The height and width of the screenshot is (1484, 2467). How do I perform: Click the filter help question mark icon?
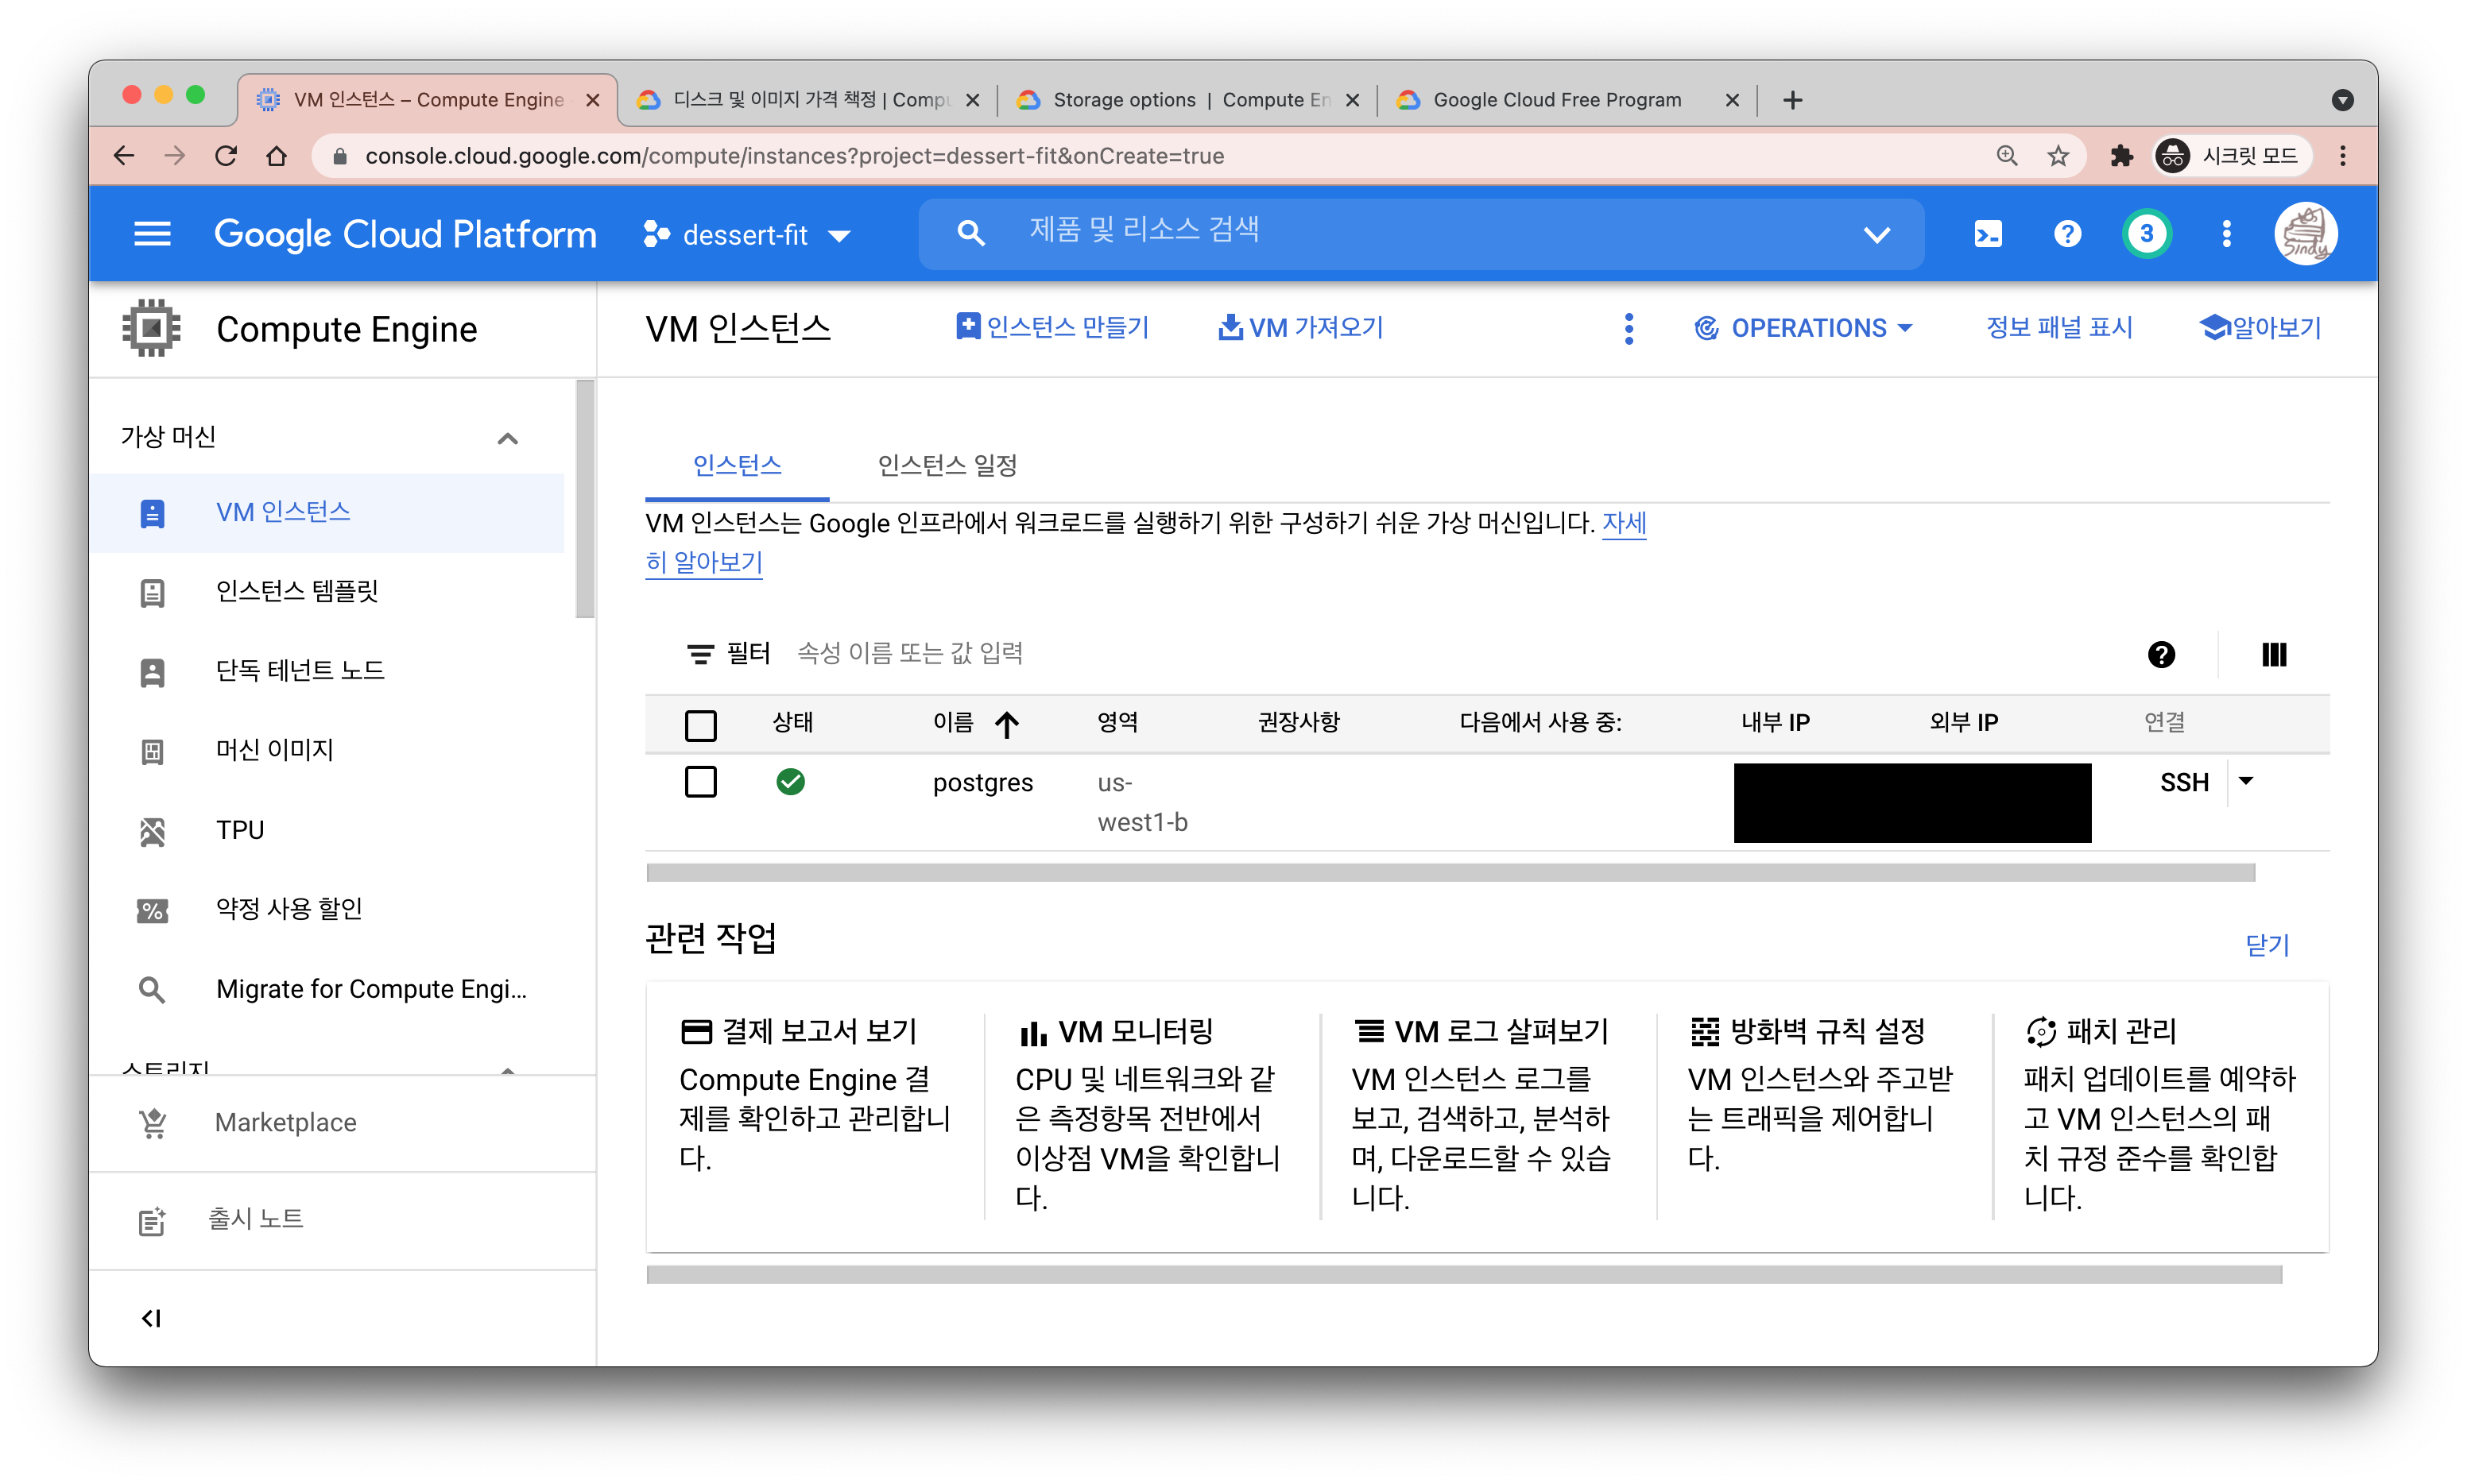pyautogui.click(x=2161, y=654)
